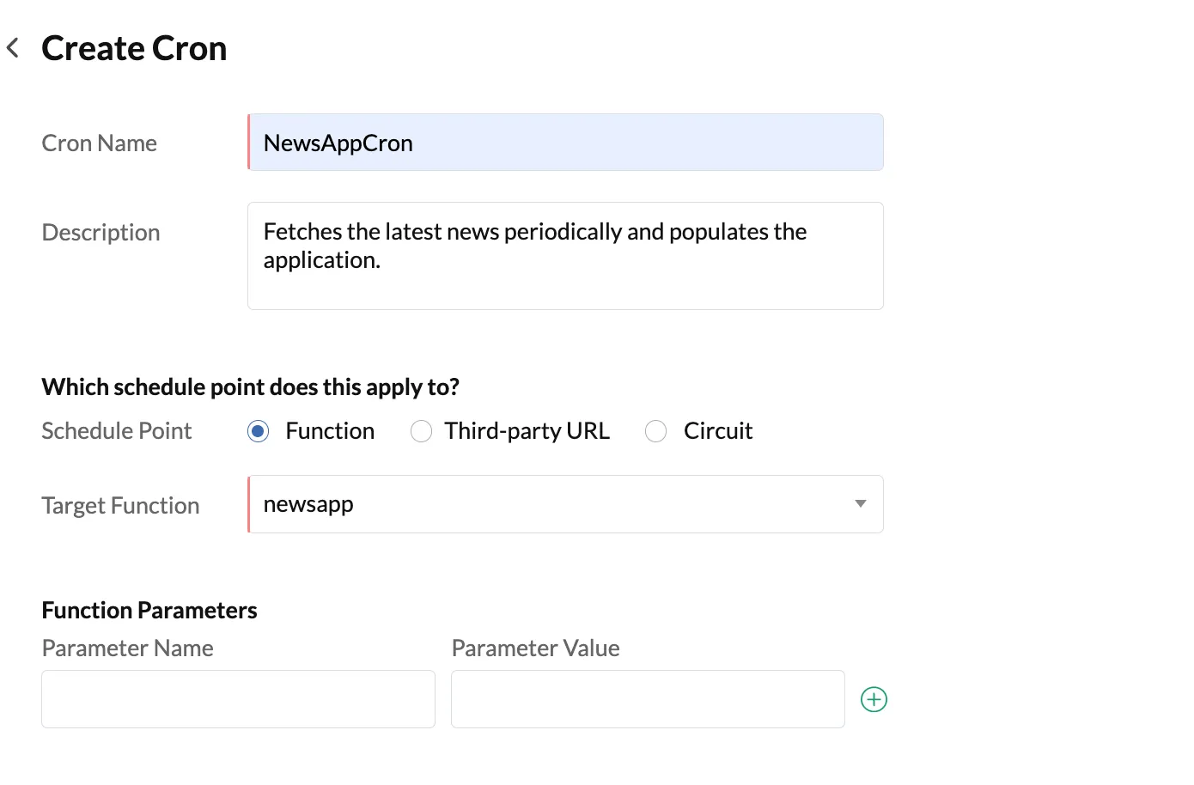This screenshot has width=1194, height=785.
Task: Focus the empty Parameter Name field
Action: [238, 699]
